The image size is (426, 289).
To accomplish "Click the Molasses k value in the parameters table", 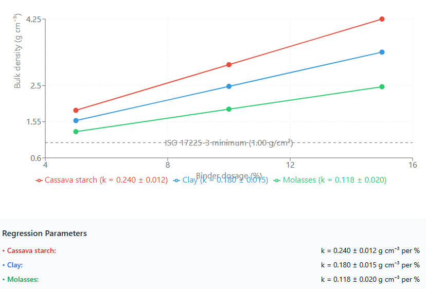I will pos(370,279).
